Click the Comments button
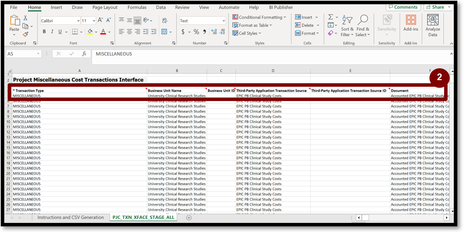This screenshot has height=232, width=464. 403,7
